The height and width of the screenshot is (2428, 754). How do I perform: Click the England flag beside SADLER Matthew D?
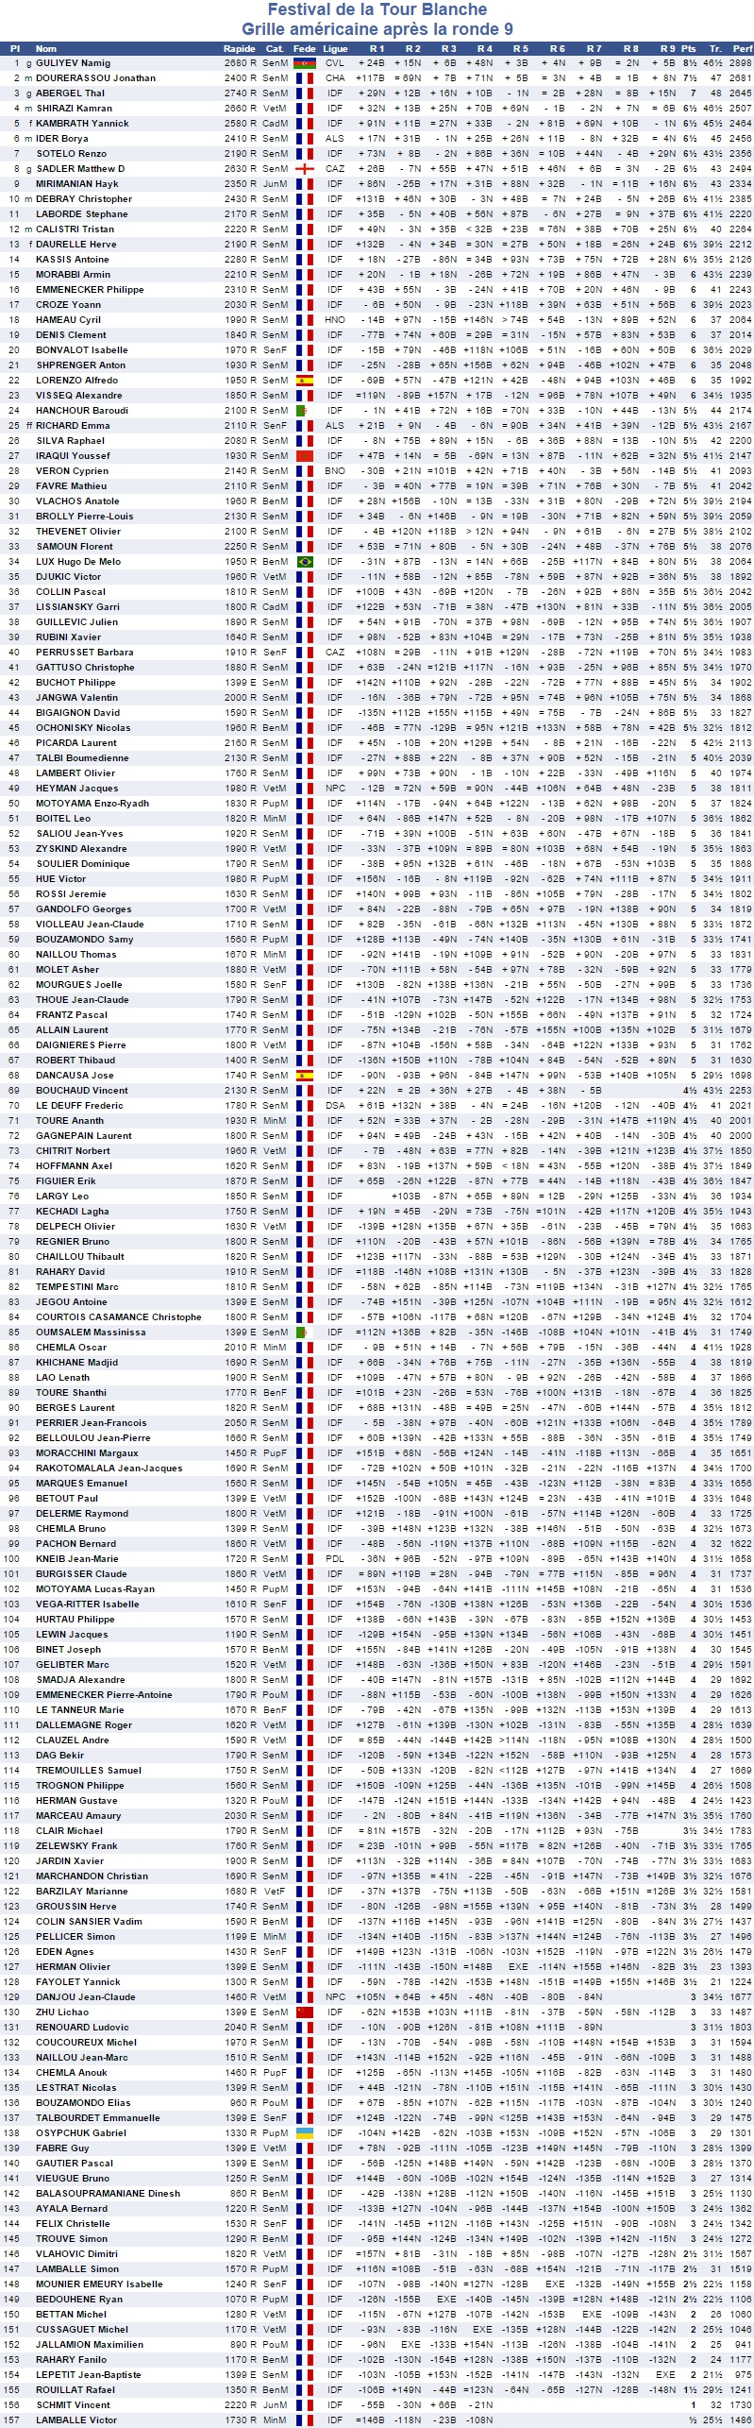[x=304, y=169]
